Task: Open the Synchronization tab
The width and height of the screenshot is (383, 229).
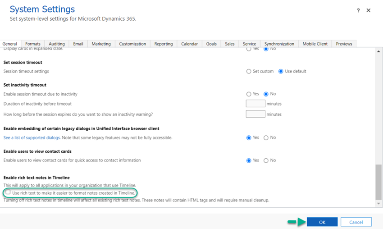Action: (x=279, y=44)
